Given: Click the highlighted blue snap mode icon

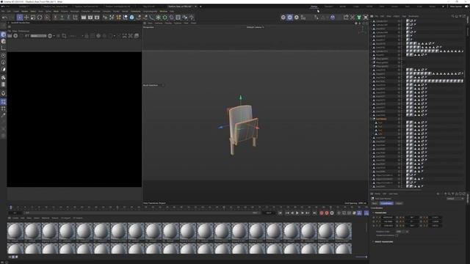Looking at the screenshot, I should (x=290, y=18).
